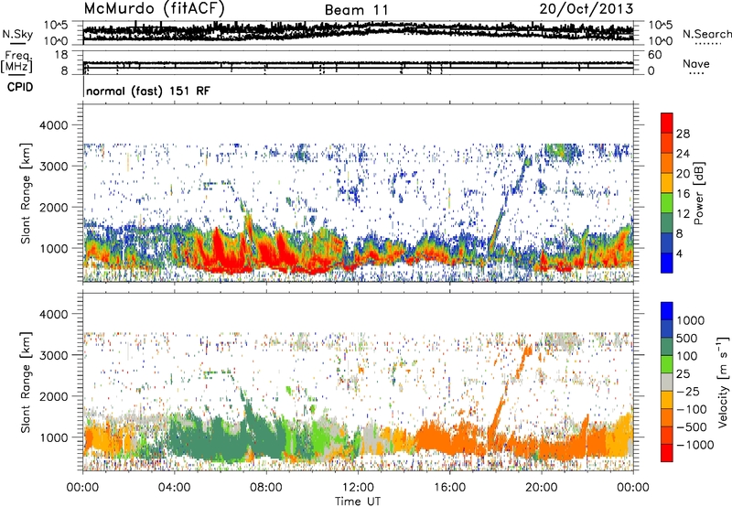Click the '-1000' velocity colorbar tick
The height and width of the screenshot is (507, 732).
(x=694, y=445)
